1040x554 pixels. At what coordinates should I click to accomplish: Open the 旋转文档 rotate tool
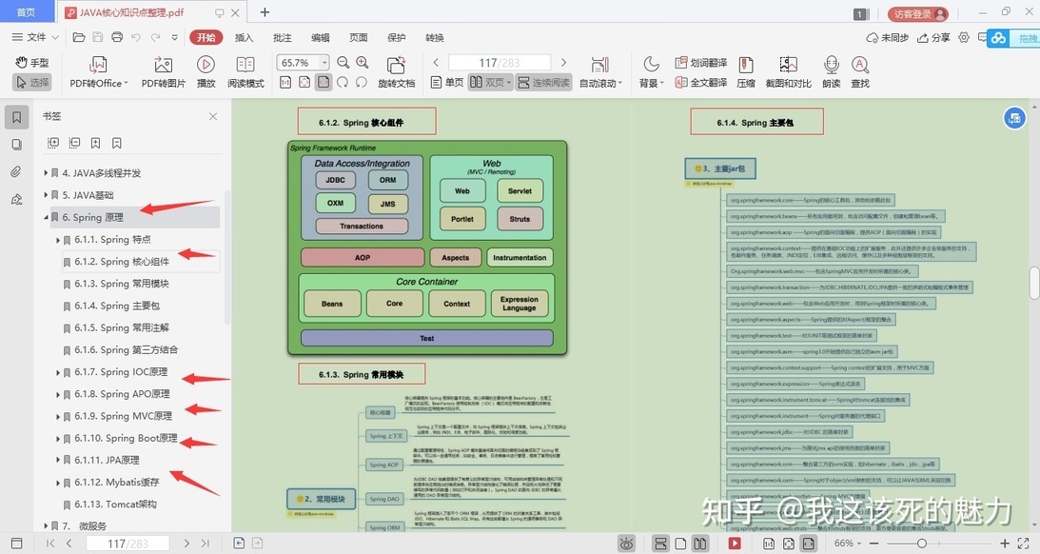[x=396, y=72]
